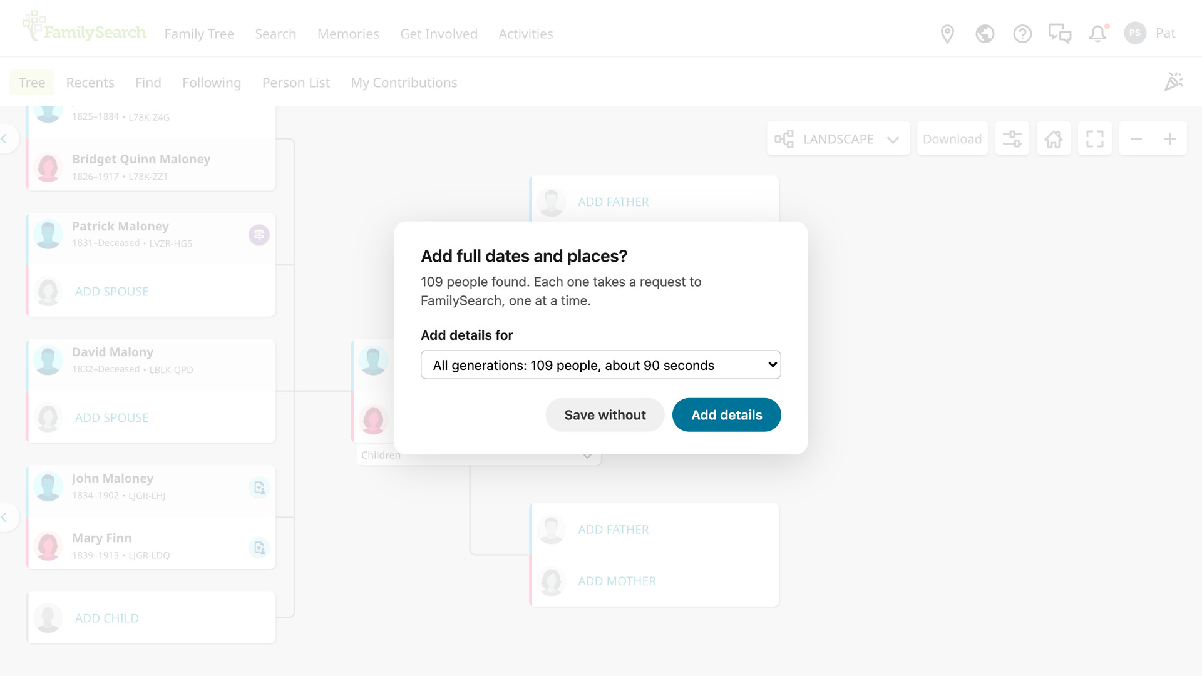Open the chat messages icon
This screenshot has height=676, width=1202.
point(1060,34)
